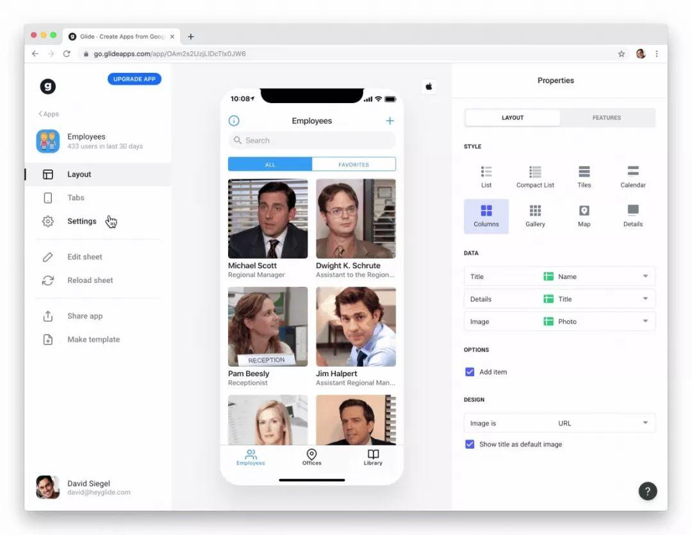The image size is (692, 535).
Task: Bookmark page with the star icon
Action: [x=622, y=54]
